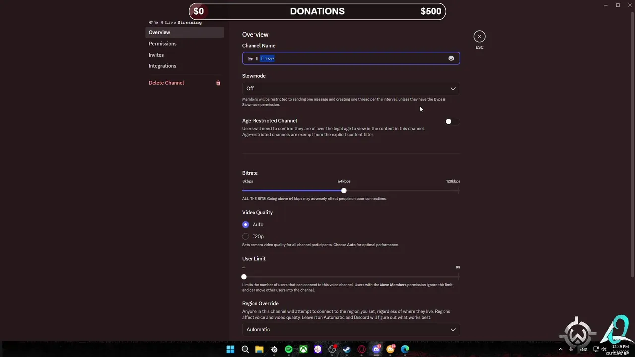The image size is (635, 357).
Task: Click the '99' user limit label
Action: 458,267
